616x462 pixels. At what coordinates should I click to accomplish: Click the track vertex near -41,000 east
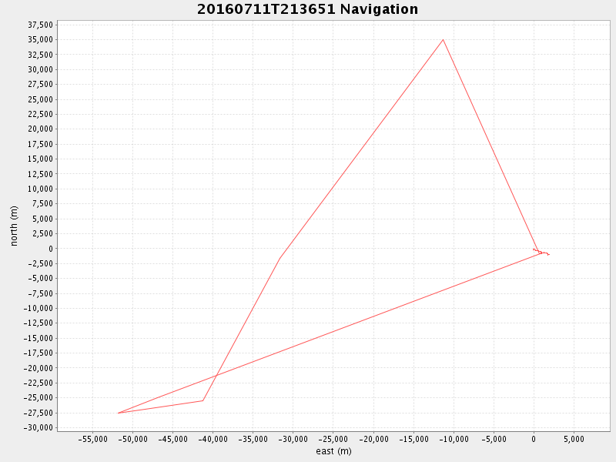click(203, 400)
